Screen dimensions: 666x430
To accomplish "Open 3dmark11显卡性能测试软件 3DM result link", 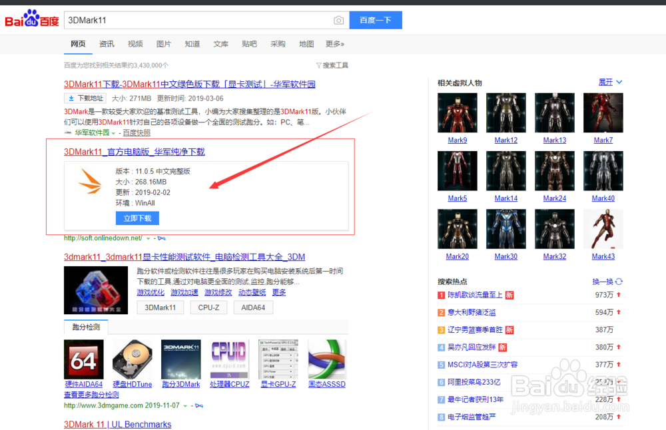I will [x=184, y=257].
